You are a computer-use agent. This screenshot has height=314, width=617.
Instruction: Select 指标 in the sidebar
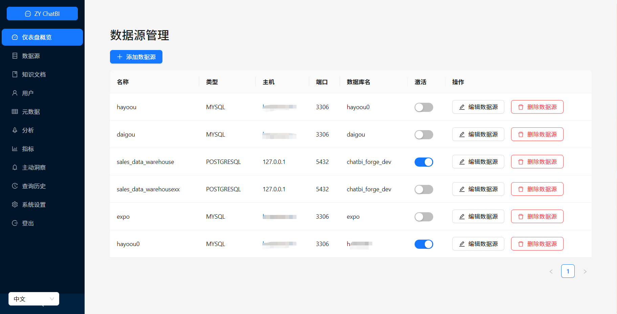(x=28, y=149)
